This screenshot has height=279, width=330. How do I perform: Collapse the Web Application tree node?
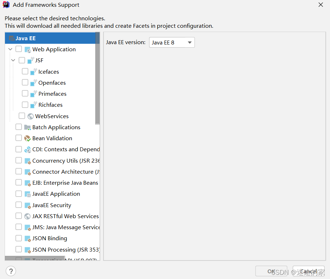pos(10,49)
